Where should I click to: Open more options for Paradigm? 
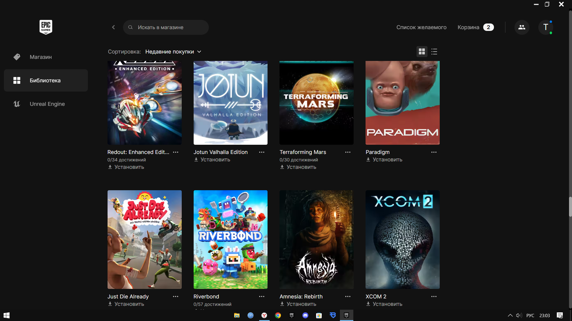click(x=434, y=152)
